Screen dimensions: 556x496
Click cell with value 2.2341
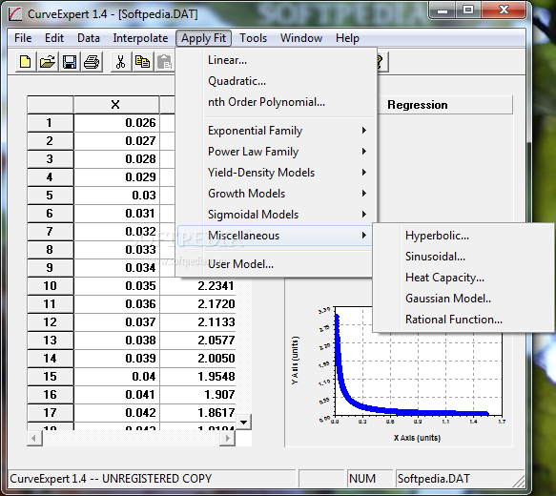click(197, 286)
